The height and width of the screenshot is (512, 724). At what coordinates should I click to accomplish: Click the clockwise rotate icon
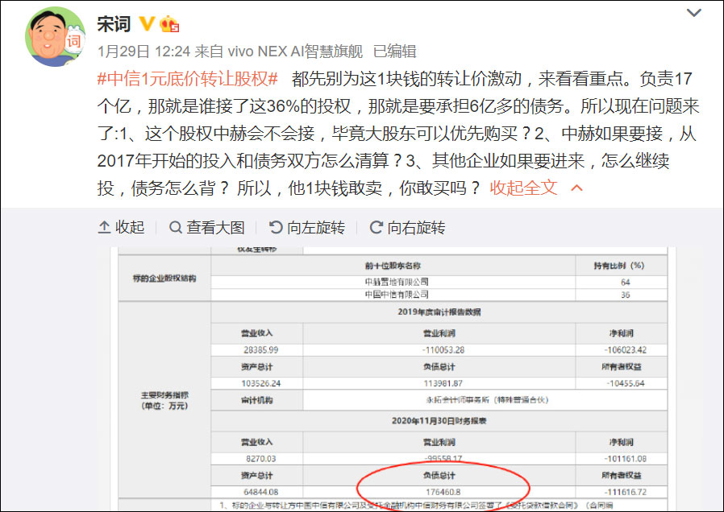tap(377, 227)
